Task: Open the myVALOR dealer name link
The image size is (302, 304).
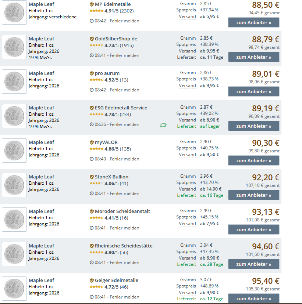Action: click(x=106, y=142)
